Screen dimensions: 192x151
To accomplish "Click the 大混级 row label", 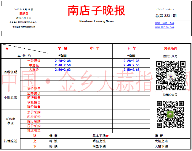I will point(34,70).
